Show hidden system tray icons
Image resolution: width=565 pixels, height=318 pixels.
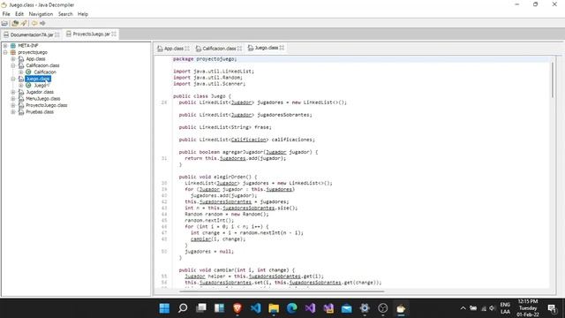463,308
